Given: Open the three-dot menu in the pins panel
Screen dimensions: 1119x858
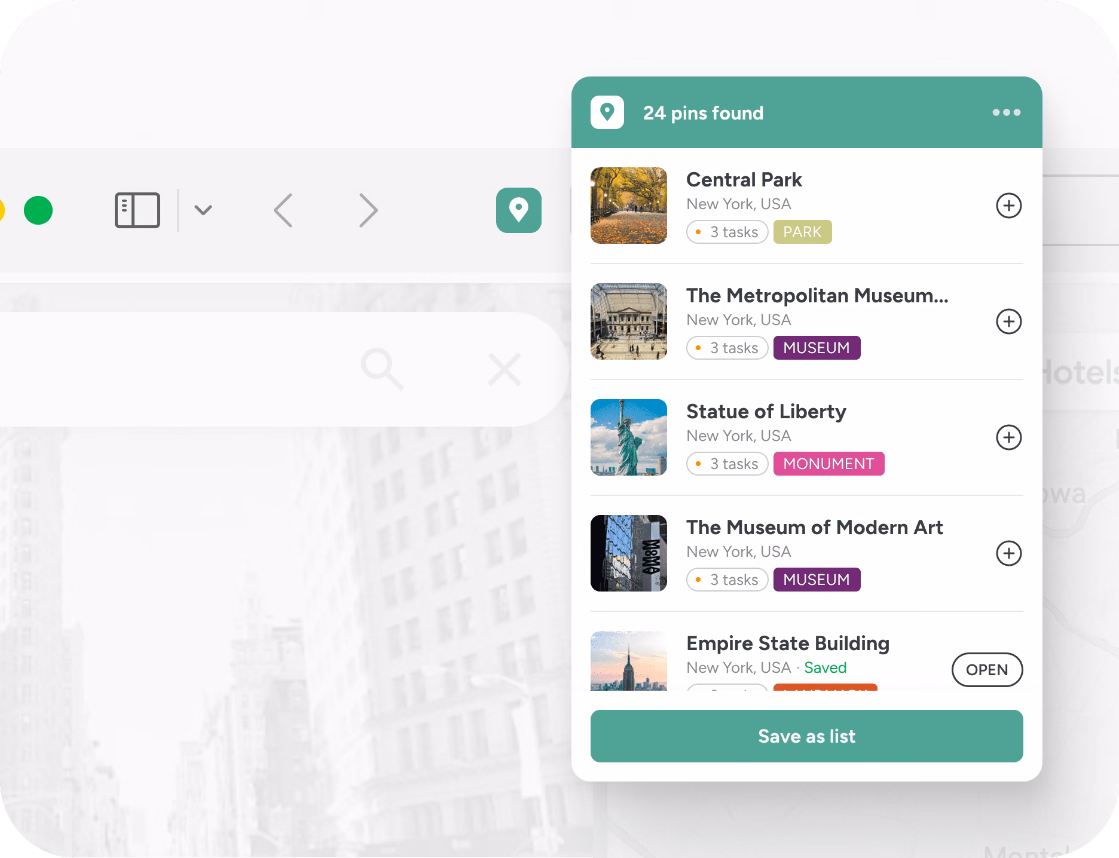Looking at the screenshot, I should [x=1007, y=112].
